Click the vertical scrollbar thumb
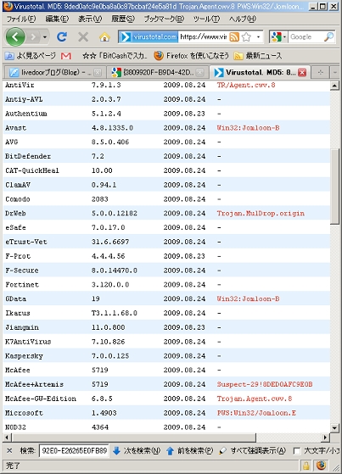 click(334, 187)
